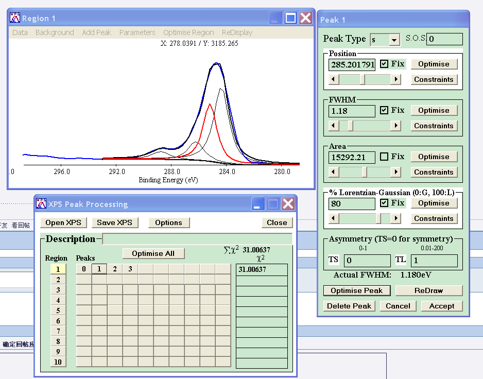Screen dimensions: 483x379
Task: Click the Area slider thumb
Action: 365,172
